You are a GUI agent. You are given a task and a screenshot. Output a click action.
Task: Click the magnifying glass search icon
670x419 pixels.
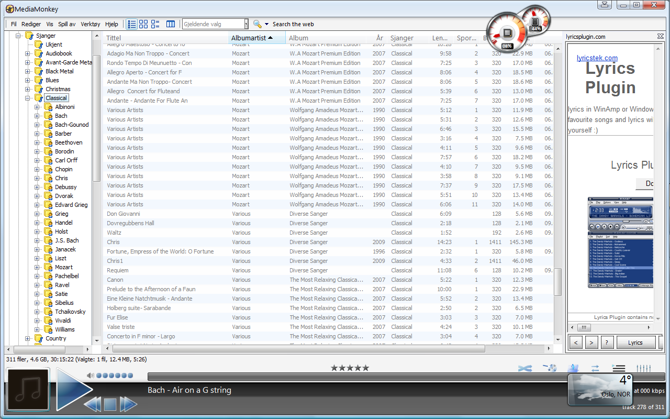pyautogui.click(x=257, y=24)
